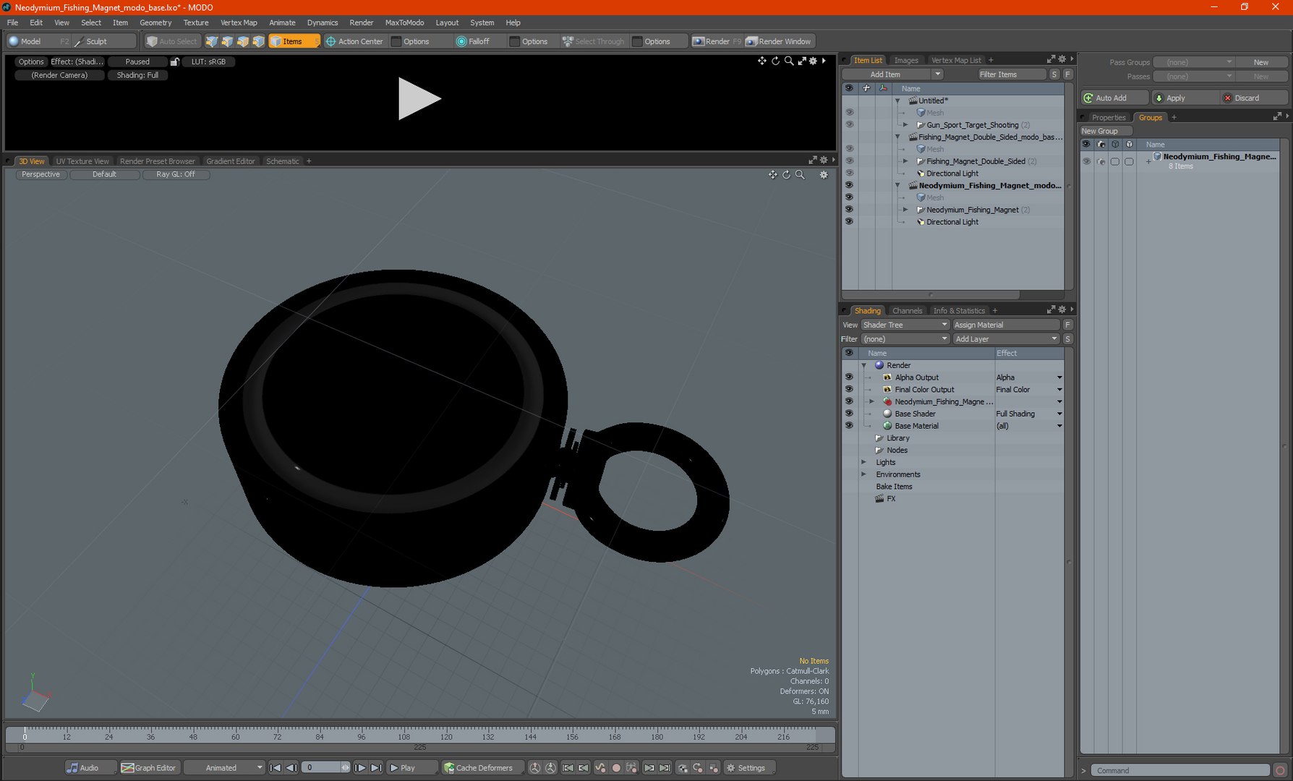This screenshot has height=781, width=1293.
Task: Click the Discard button
Action: pos(1254,98)
